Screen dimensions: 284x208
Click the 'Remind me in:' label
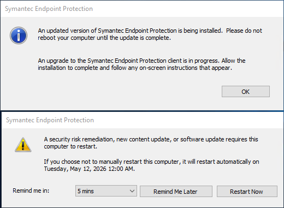pyautogui.click(x=31, y=191)
